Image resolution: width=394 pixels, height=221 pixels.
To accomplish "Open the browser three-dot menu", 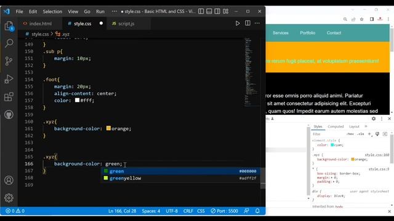I will pos(388,19).
